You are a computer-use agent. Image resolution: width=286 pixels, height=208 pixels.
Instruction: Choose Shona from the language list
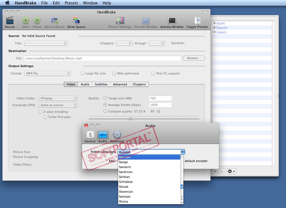pos(149,201)
